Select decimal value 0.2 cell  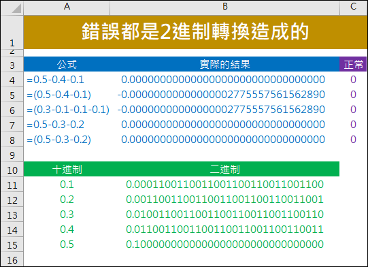(67, 200)
